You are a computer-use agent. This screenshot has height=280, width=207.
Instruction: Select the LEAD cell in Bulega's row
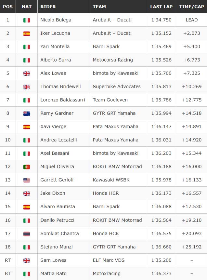192,20
